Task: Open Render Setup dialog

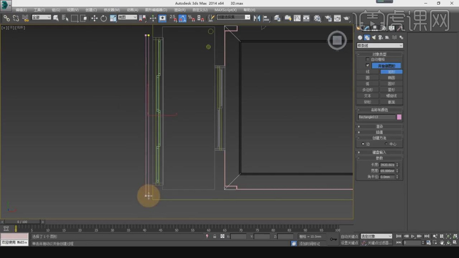Action: click(x=328, y=18)
